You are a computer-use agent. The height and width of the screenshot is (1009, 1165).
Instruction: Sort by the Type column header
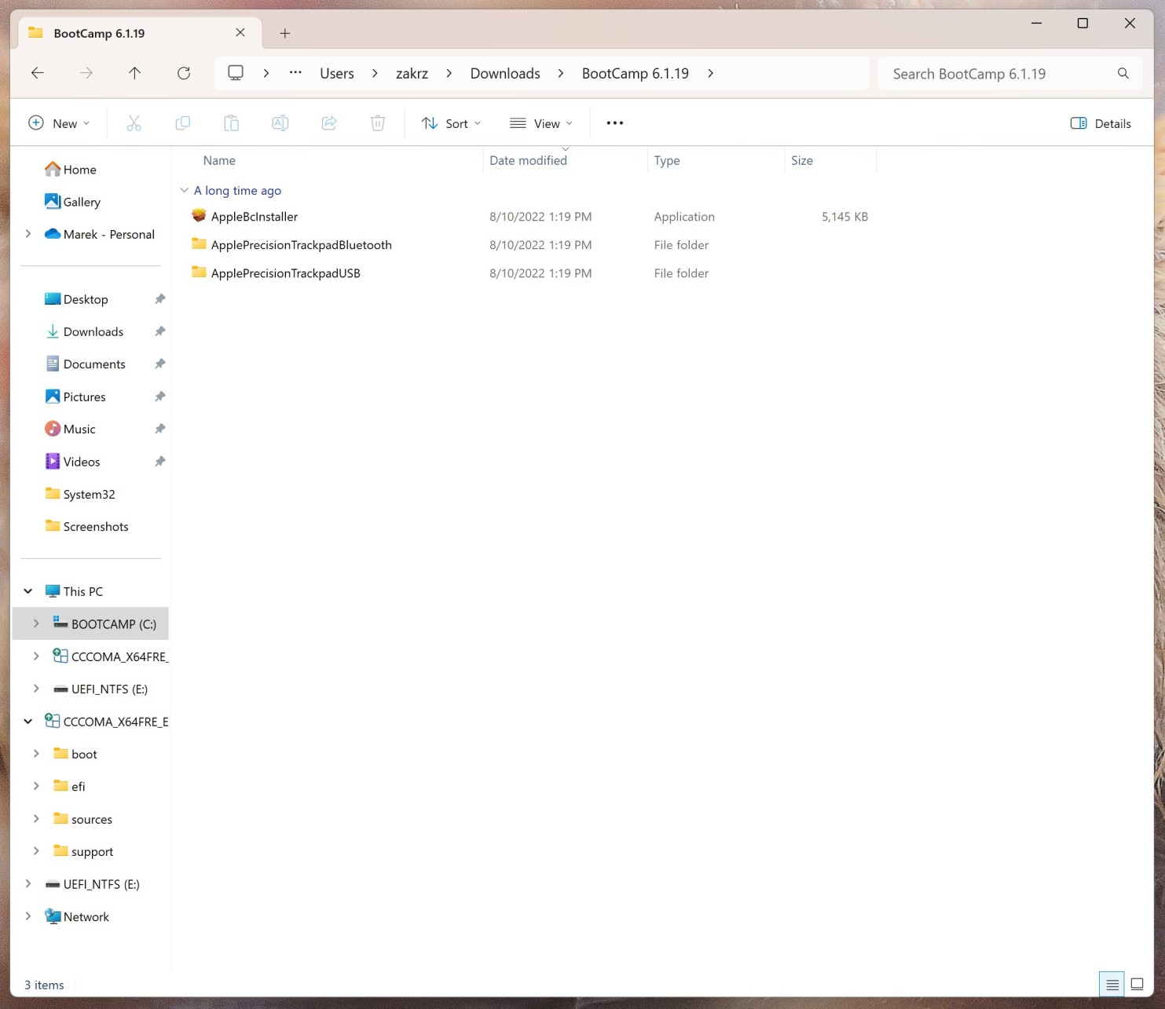(667, 160)
